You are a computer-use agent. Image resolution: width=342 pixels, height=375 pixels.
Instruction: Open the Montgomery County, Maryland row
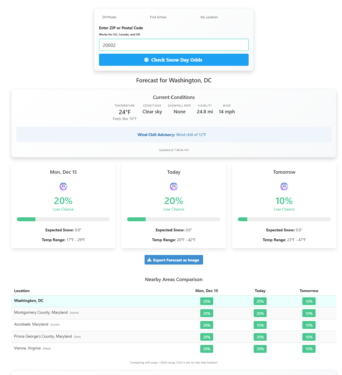point(174,313)
